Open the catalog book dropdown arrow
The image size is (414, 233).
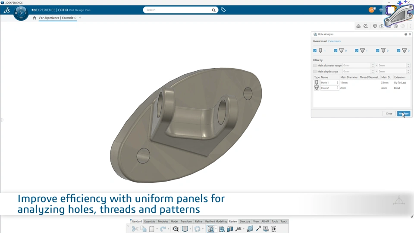pos(190,229)
